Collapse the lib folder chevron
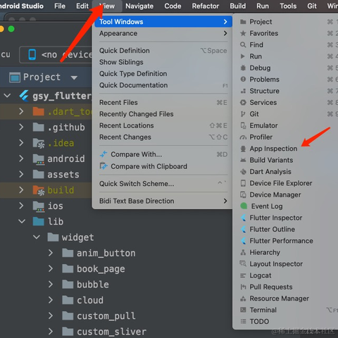Viewport: 338px width, 338px height. (x=22, y=222)
